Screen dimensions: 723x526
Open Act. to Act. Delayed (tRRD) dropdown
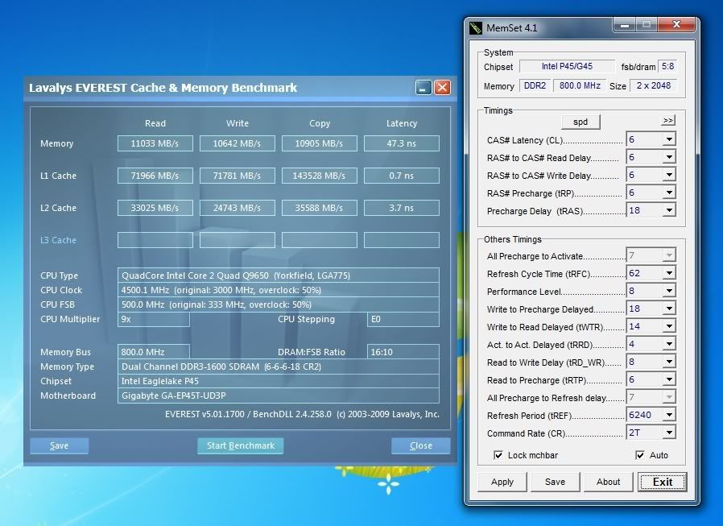click(669, 344)
